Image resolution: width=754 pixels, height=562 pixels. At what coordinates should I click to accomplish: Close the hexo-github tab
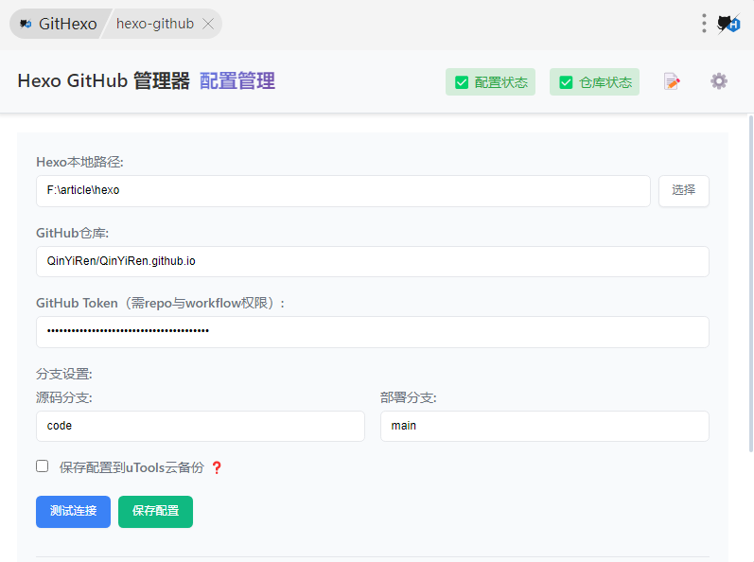click(208, 24)
